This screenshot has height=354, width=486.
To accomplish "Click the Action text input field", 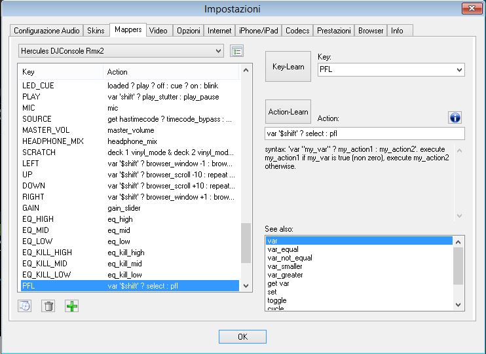I will [365, 133].
